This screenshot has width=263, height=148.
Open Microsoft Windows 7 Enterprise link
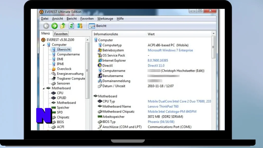tap(170, 50)
